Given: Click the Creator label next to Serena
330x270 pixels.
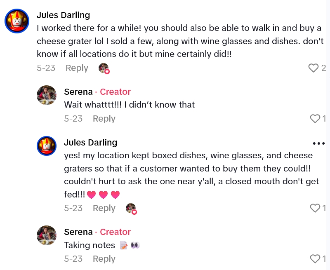Looking at the screenshot, I should pyautogui.click(x=115, y=92).
